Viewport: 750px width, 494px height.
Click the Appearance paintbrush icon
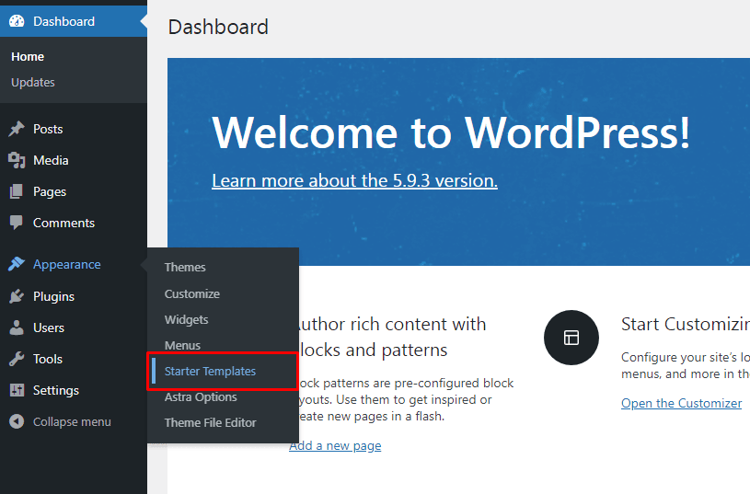(x=17, y=264)
